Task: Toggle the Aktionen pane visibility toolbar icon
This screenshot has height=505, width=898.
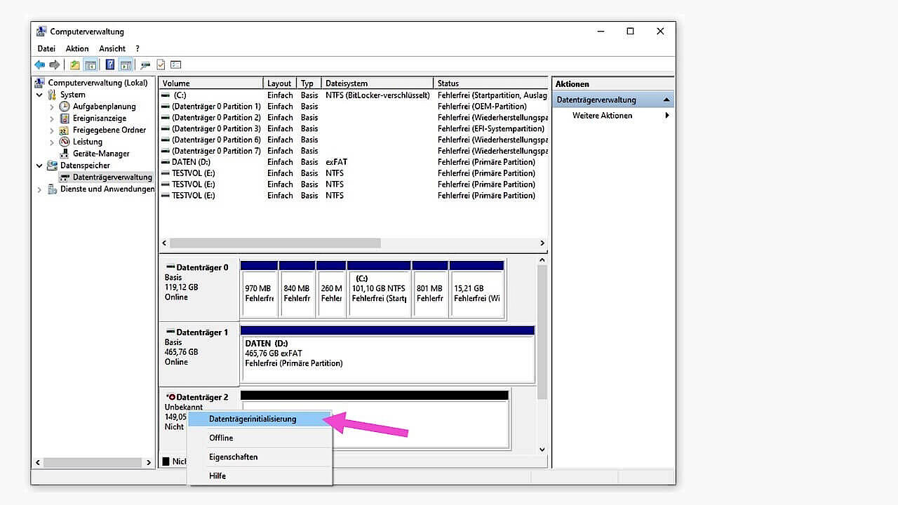Action: (126, 65)
